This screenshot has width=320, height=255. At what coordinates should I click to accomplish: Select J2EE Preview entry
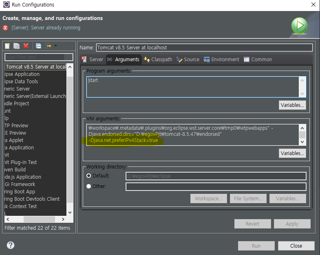pyautogui.click(x=15, y=133)
